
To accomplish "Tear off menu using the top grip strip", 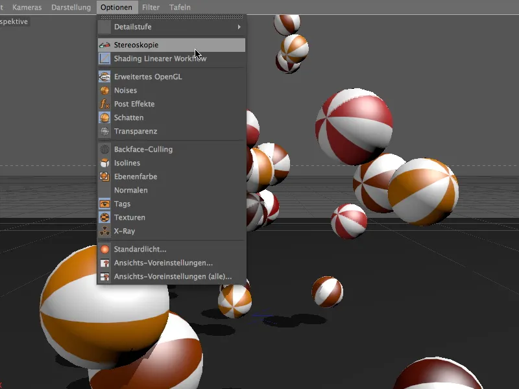I will tap(171, 17).
